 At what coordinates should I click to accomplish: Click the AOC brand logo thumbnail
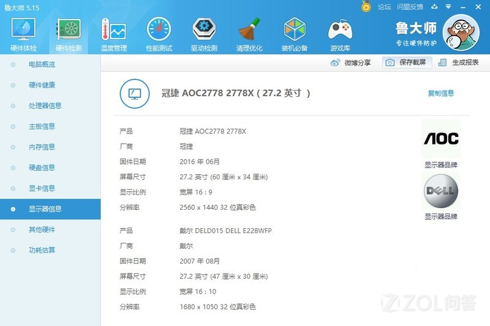441,138
